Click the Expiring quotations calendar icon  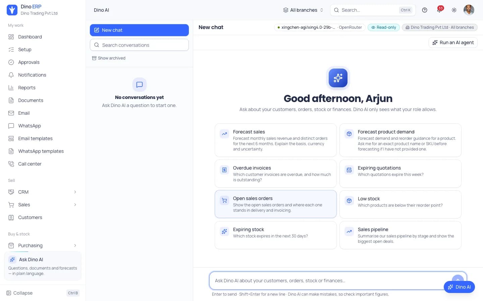[x=349, y=170]
